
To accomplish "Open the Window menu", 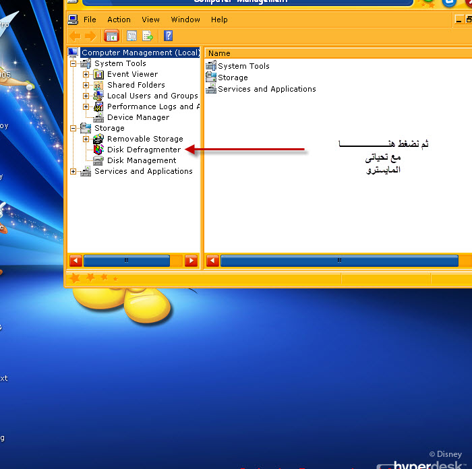I will (185, 20).
